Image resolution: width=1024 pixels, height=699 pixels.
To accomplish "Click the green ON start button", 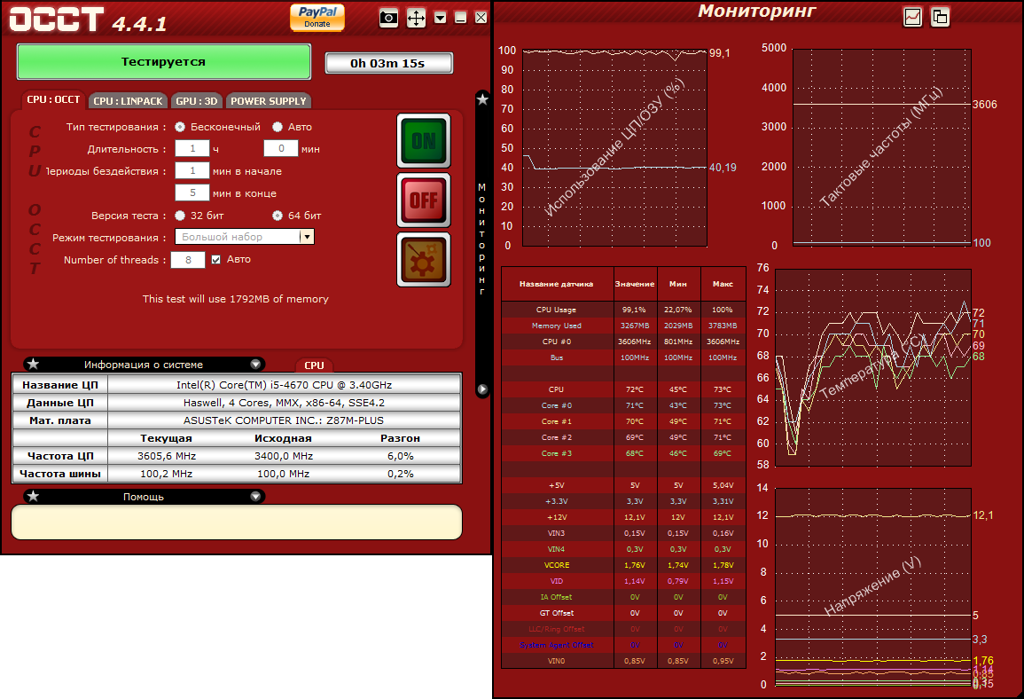I will coord(424,140).
